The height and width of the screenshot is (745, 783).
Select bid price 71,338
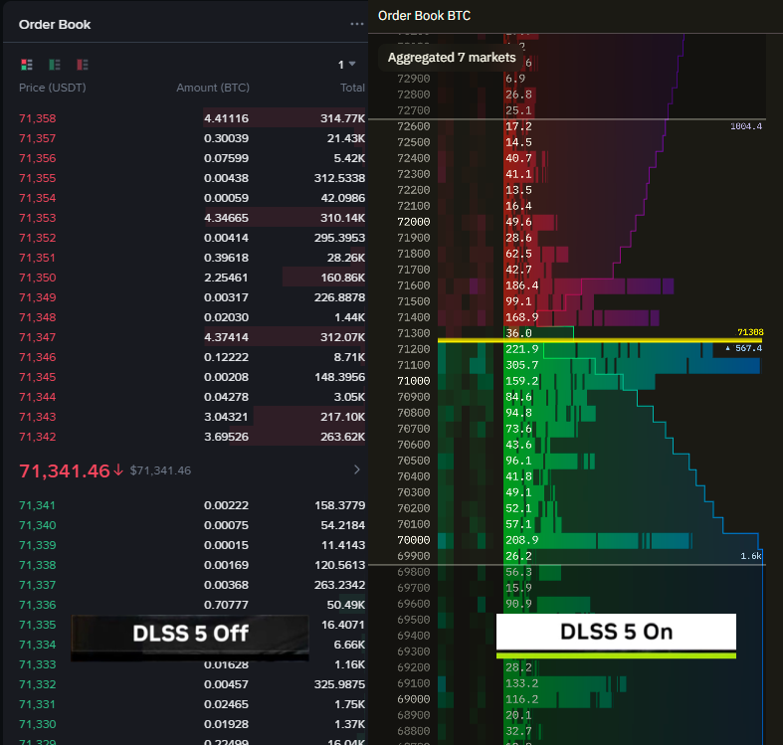[38, 565]
